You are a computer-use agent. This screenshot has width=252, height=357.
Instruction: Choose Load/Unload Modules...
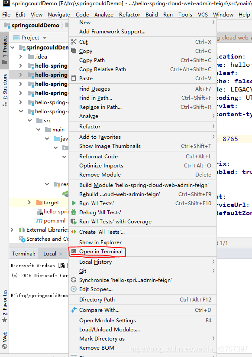pyautogui.click(x=142, y=329)
